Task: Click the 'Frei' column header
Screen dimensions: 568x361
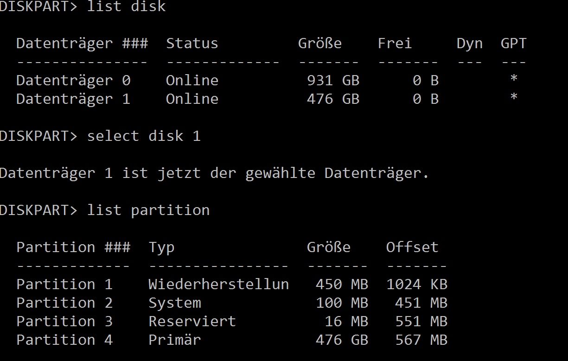Action: click(x=395, y=43)
